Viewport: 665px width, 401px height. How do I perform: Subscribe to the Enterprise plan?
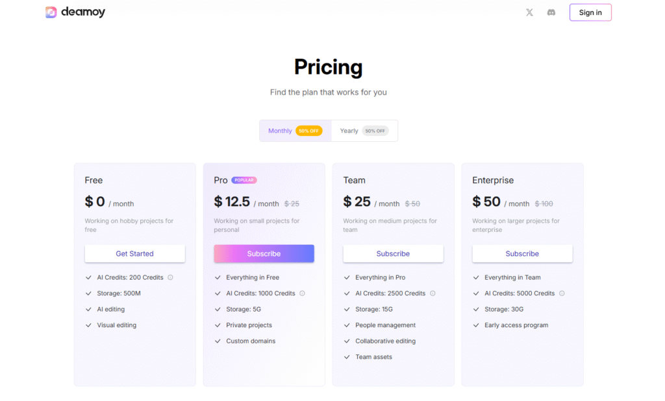[x=522, y=253]
